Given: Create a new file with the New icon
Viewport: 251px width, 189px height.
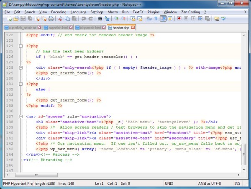Looking at the screenshot, I should pyautogui.click(x=9, y=19).
